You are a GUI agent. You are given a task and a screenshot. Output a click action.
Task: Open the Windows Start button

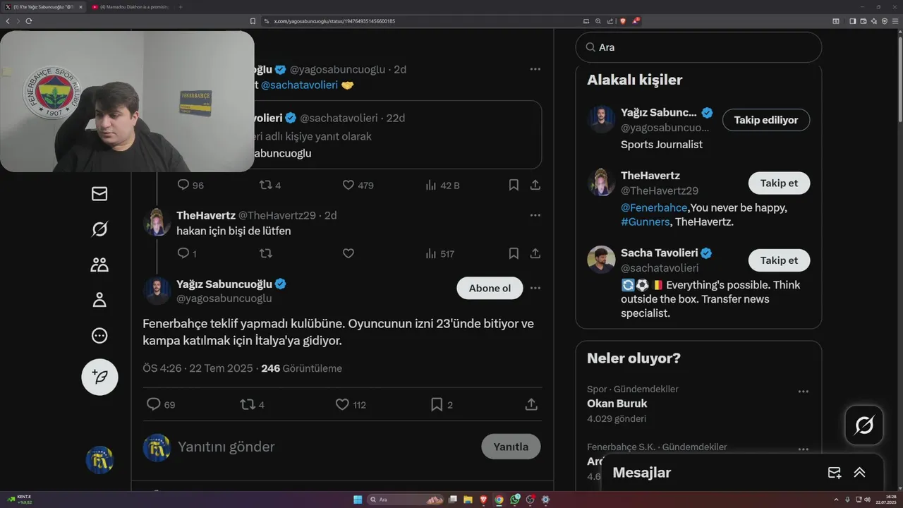pyautogui.click(x=358, y=500)
